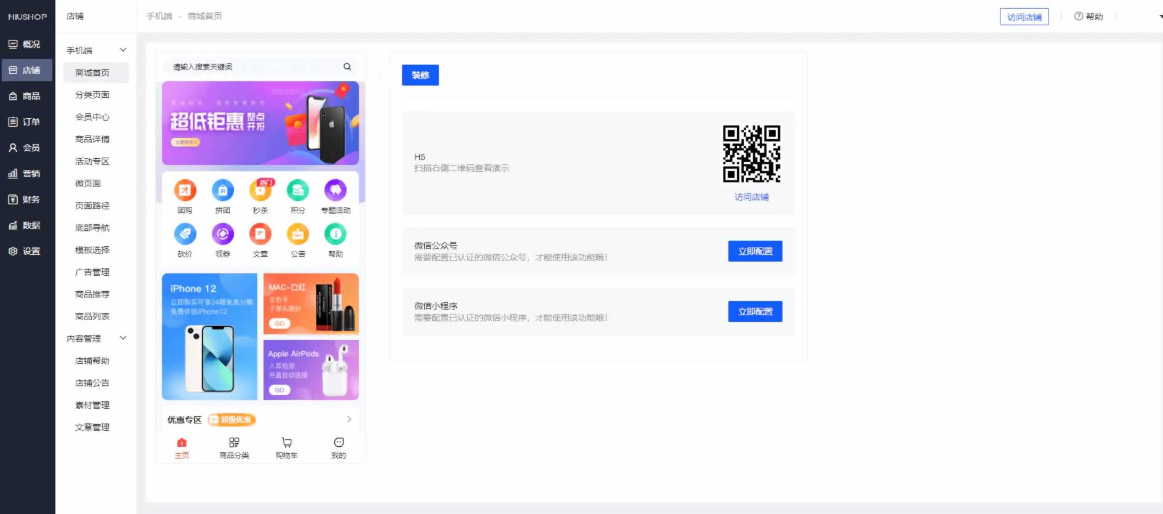
Task: Click the iPhone 12 promo thumbnail
Action: [x=209, y=337]
